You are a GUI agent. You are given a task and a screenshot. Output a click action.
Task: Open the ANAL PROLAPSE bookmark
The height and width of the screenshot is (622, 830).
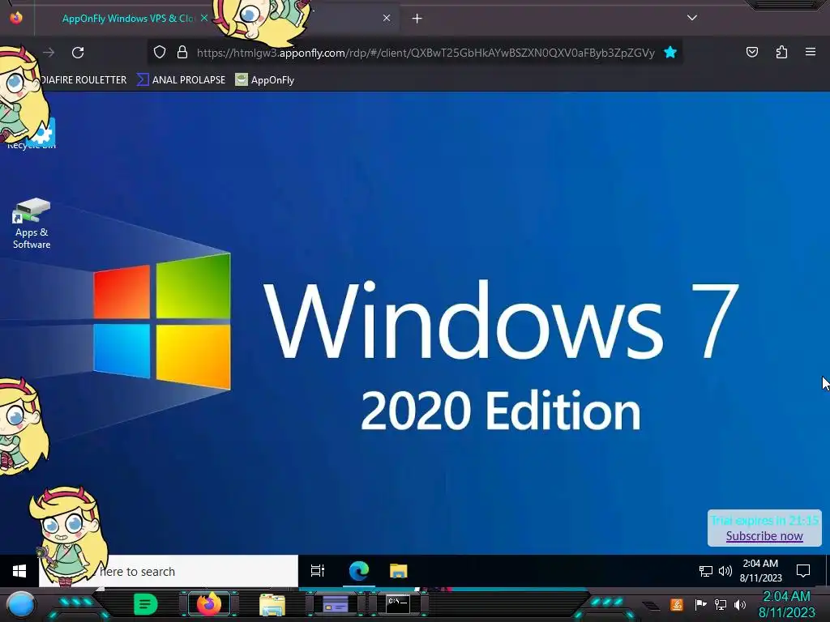181,80
